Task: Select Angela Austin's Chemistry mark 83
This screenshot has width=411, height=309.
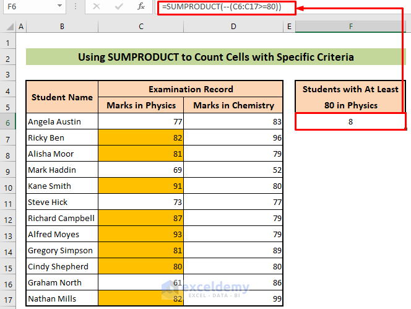Action: 233,121
